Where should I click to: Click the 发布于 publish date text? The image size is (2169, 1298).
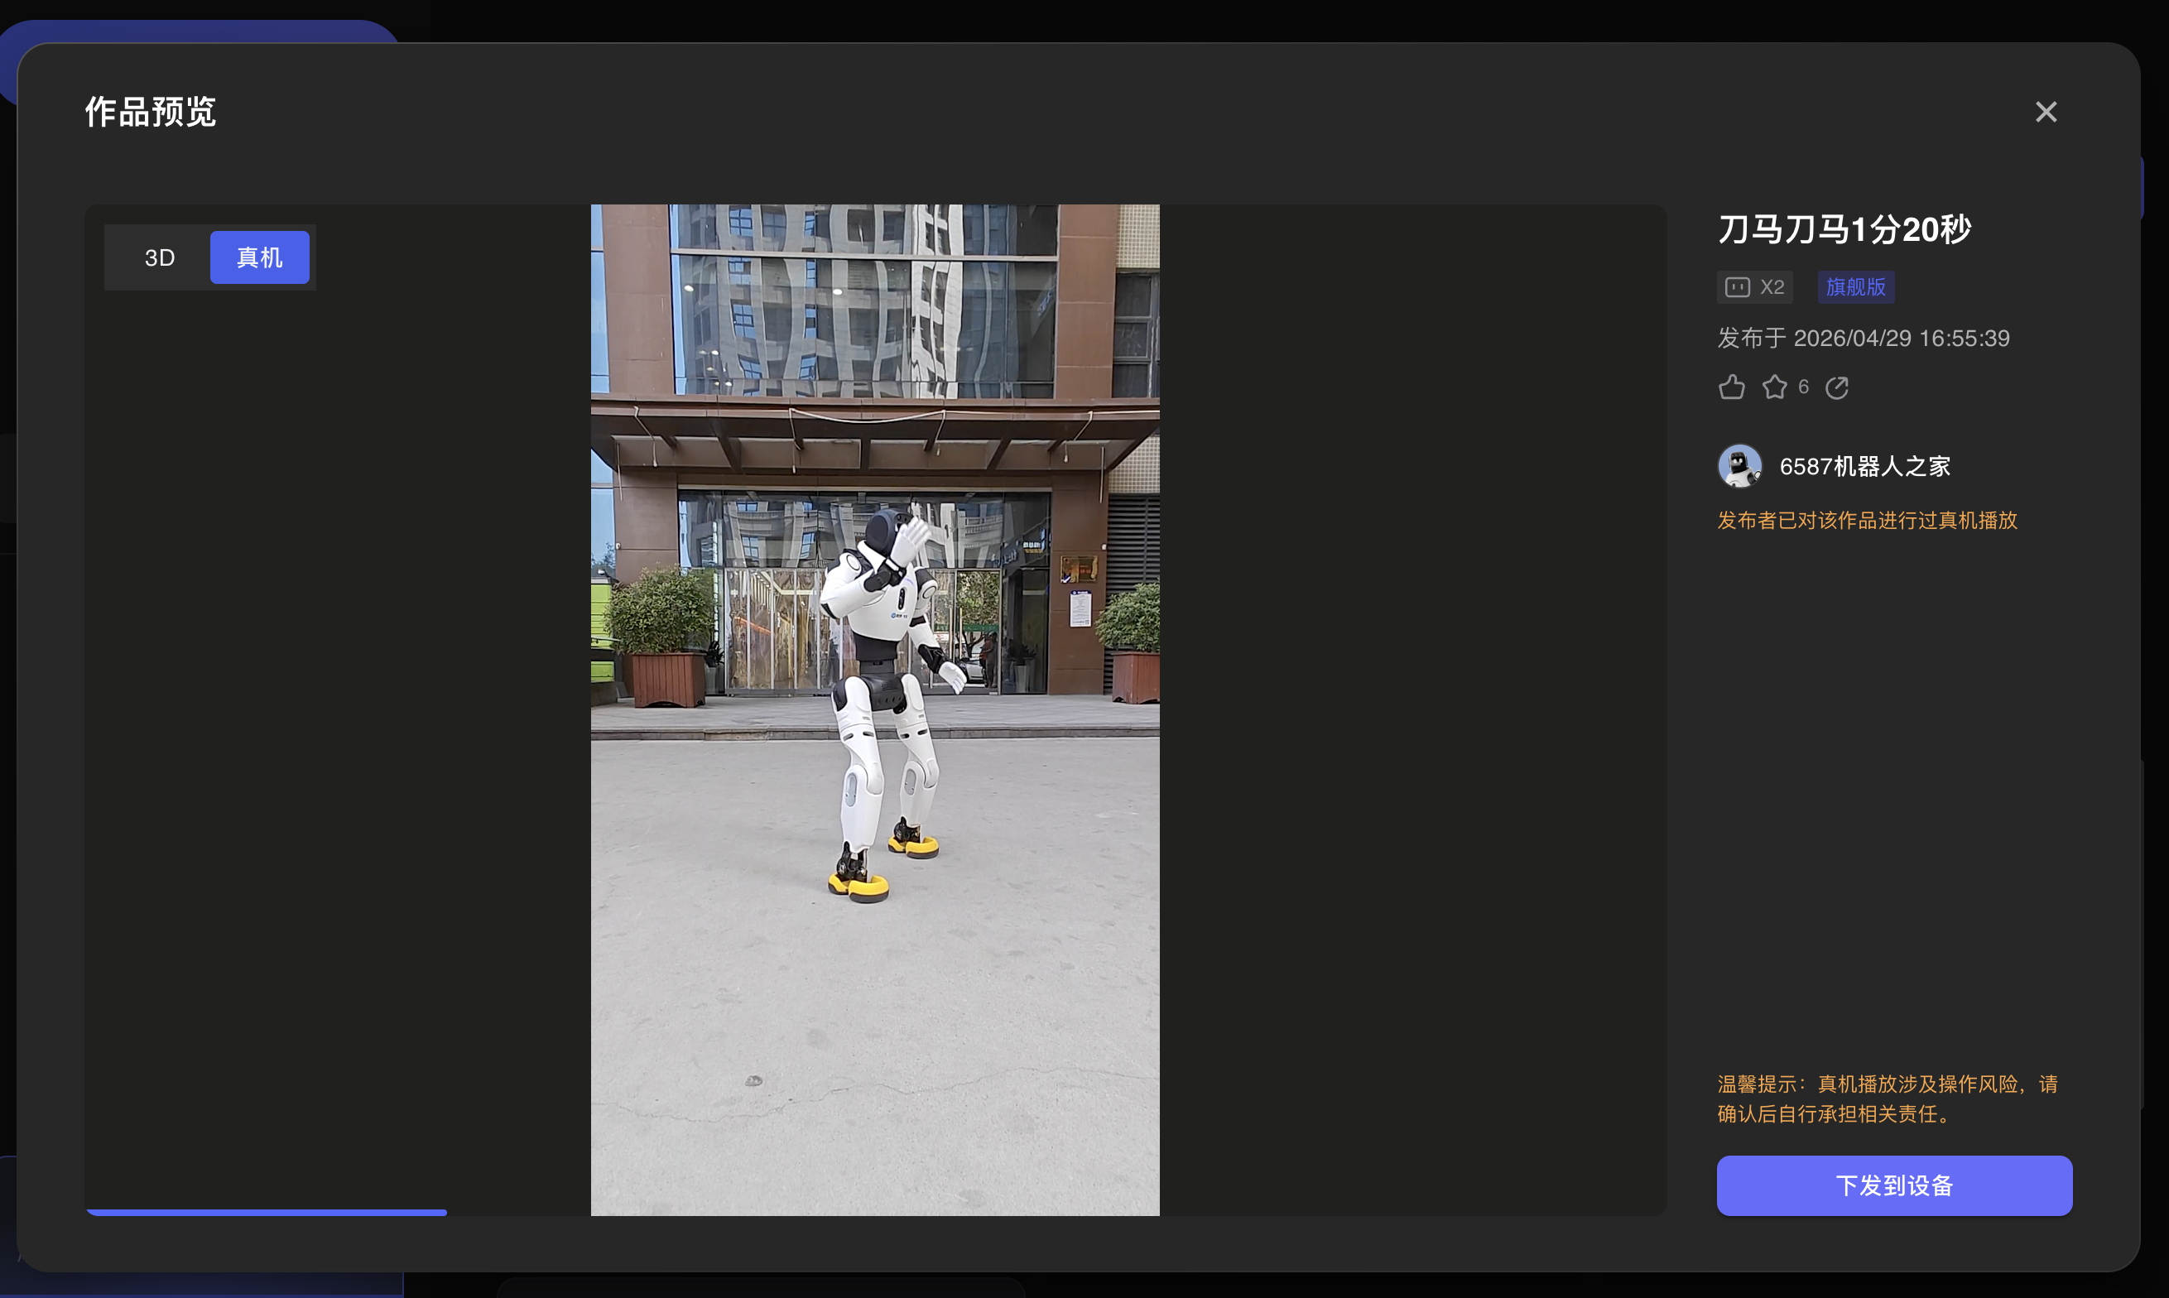(x=1863, y=338)
